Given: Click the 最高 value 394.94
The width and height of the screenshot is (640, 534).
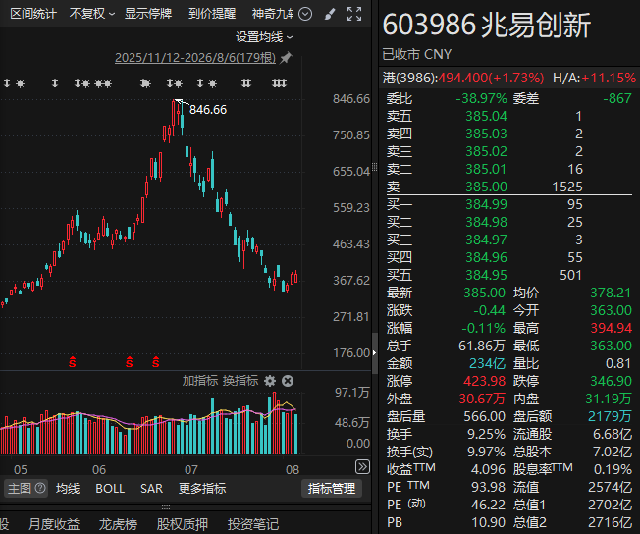Looking at the screenshot, I should coord(611,328).
